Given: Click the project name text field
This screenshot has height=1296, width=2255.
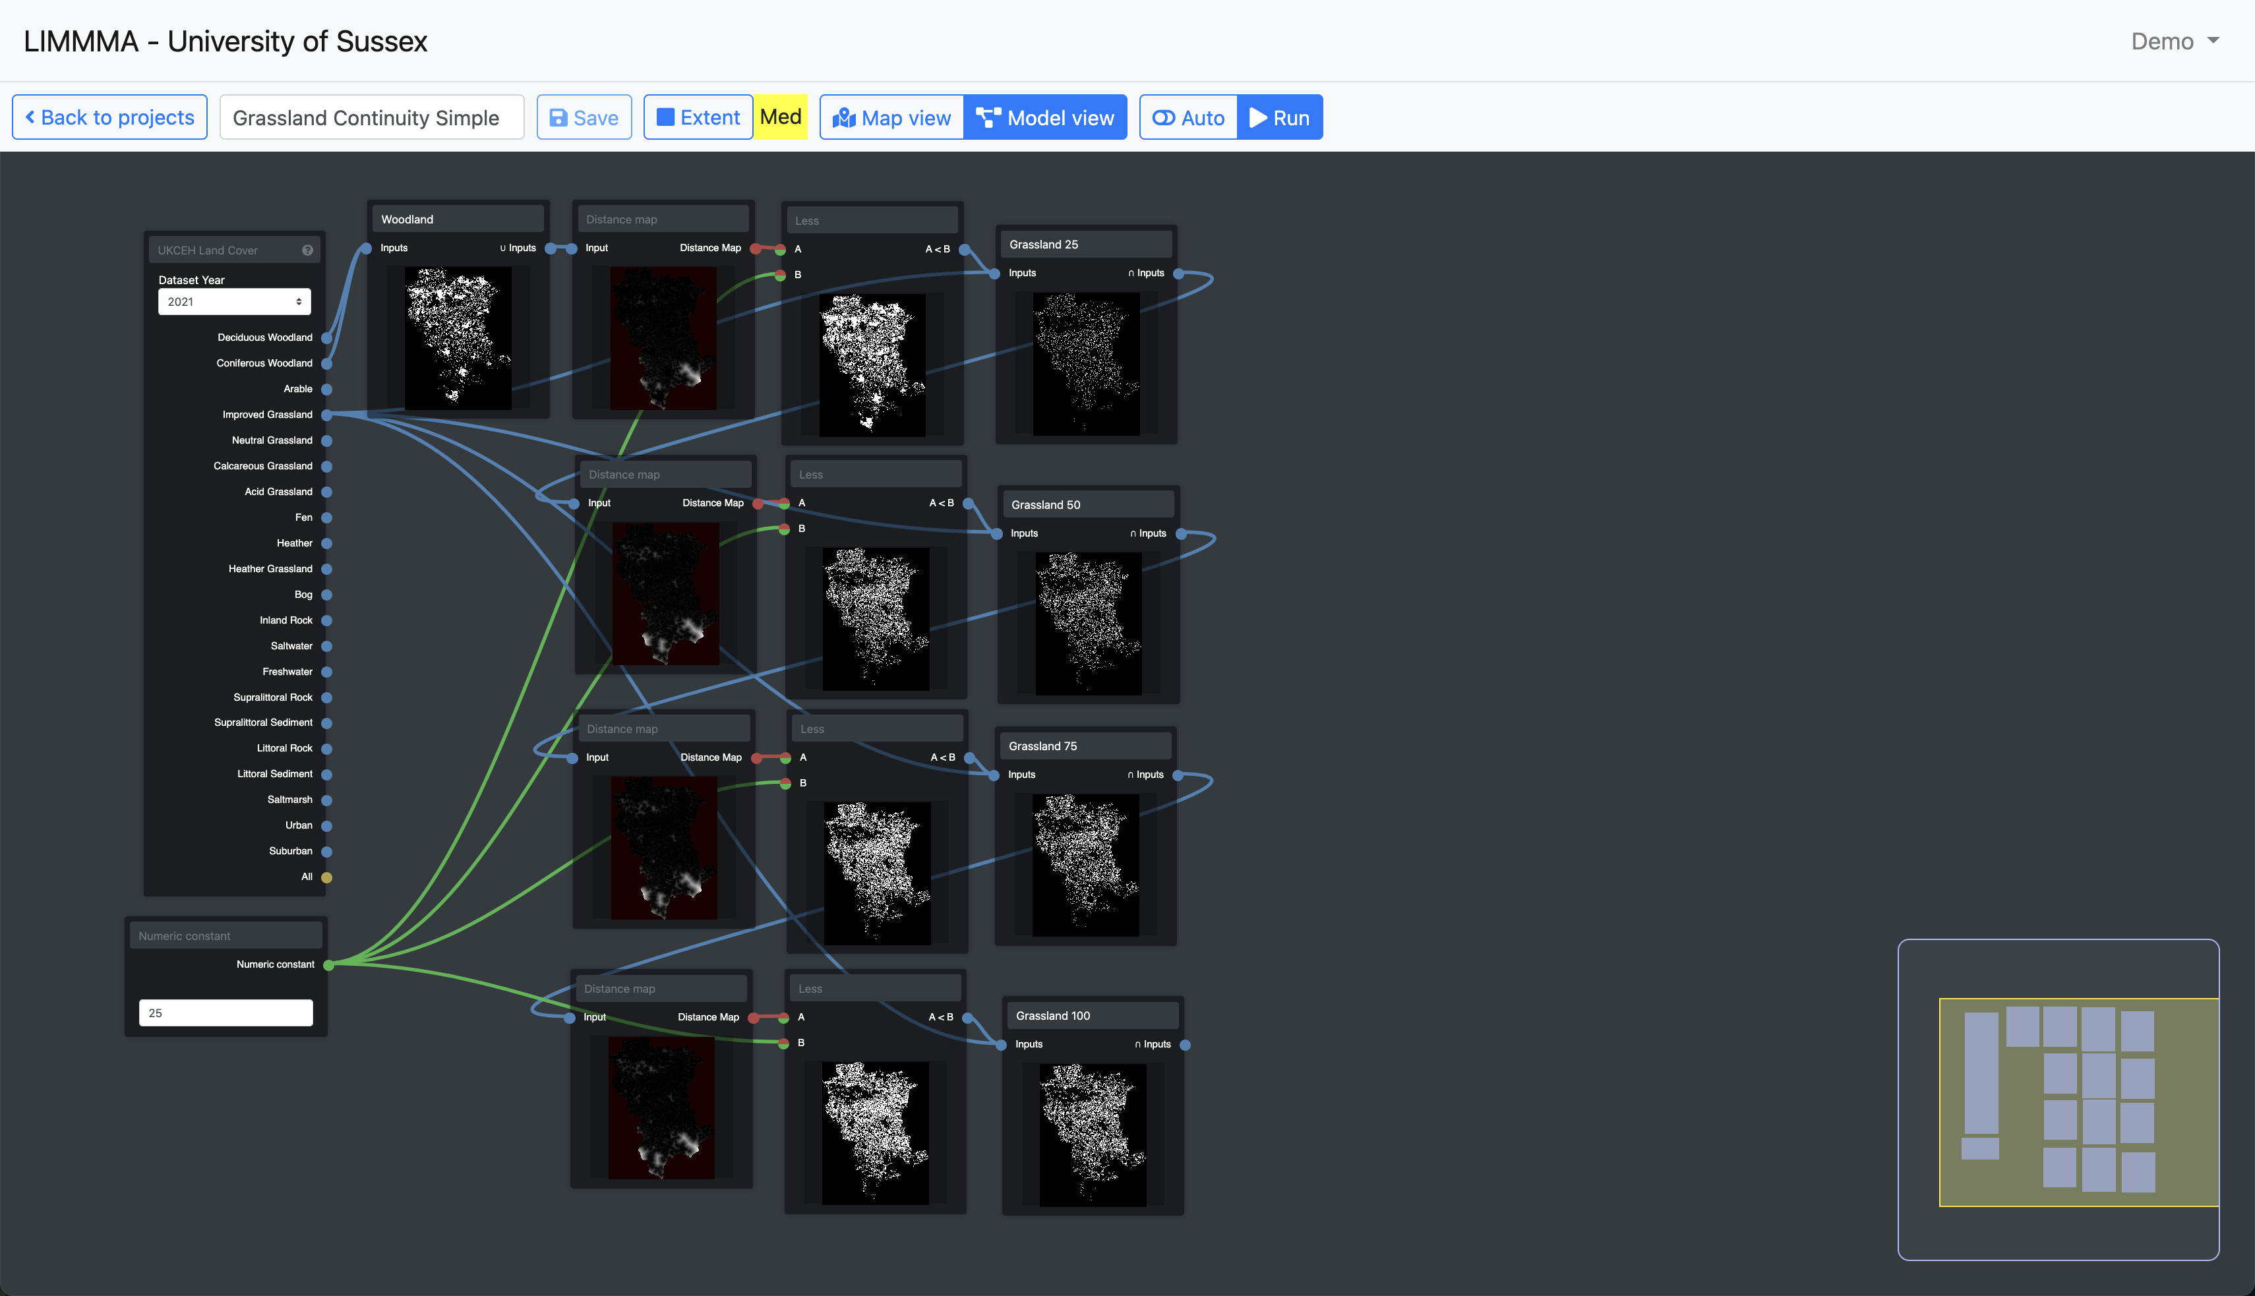Looking at the screenshot, I should pyautogui.click(x=372, y=117).
